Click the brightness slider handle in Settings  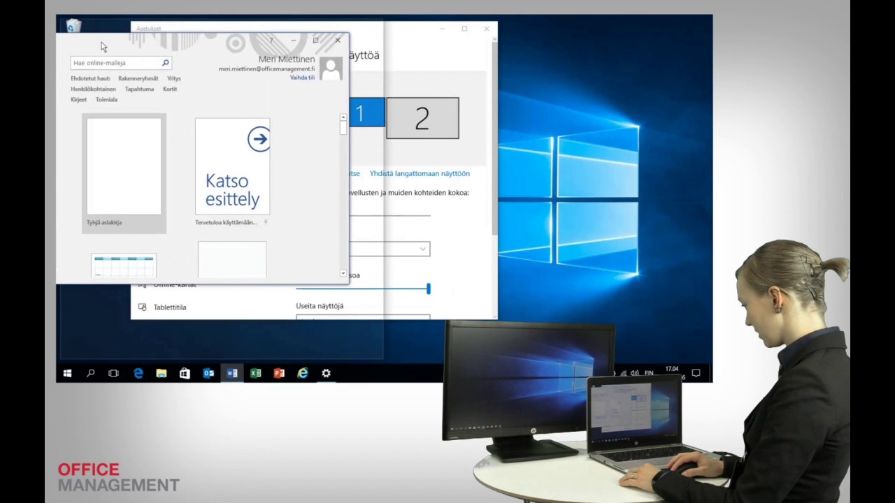428,289
